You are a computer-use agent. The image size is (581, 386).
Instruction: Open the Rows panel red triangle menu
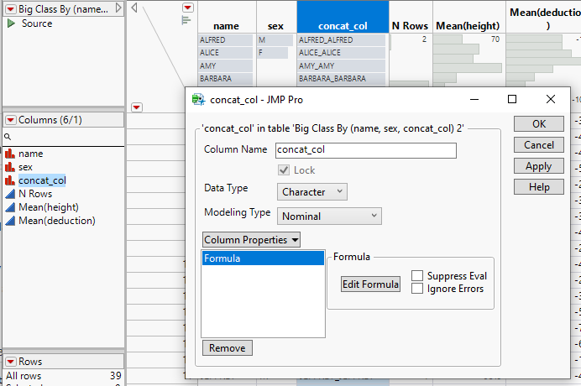(11, 361)
